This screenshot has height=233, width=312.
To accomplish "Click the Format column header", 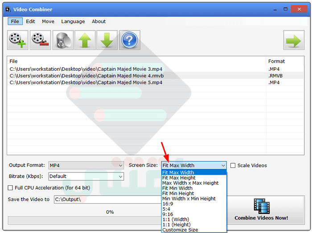I will coord(285,61).
